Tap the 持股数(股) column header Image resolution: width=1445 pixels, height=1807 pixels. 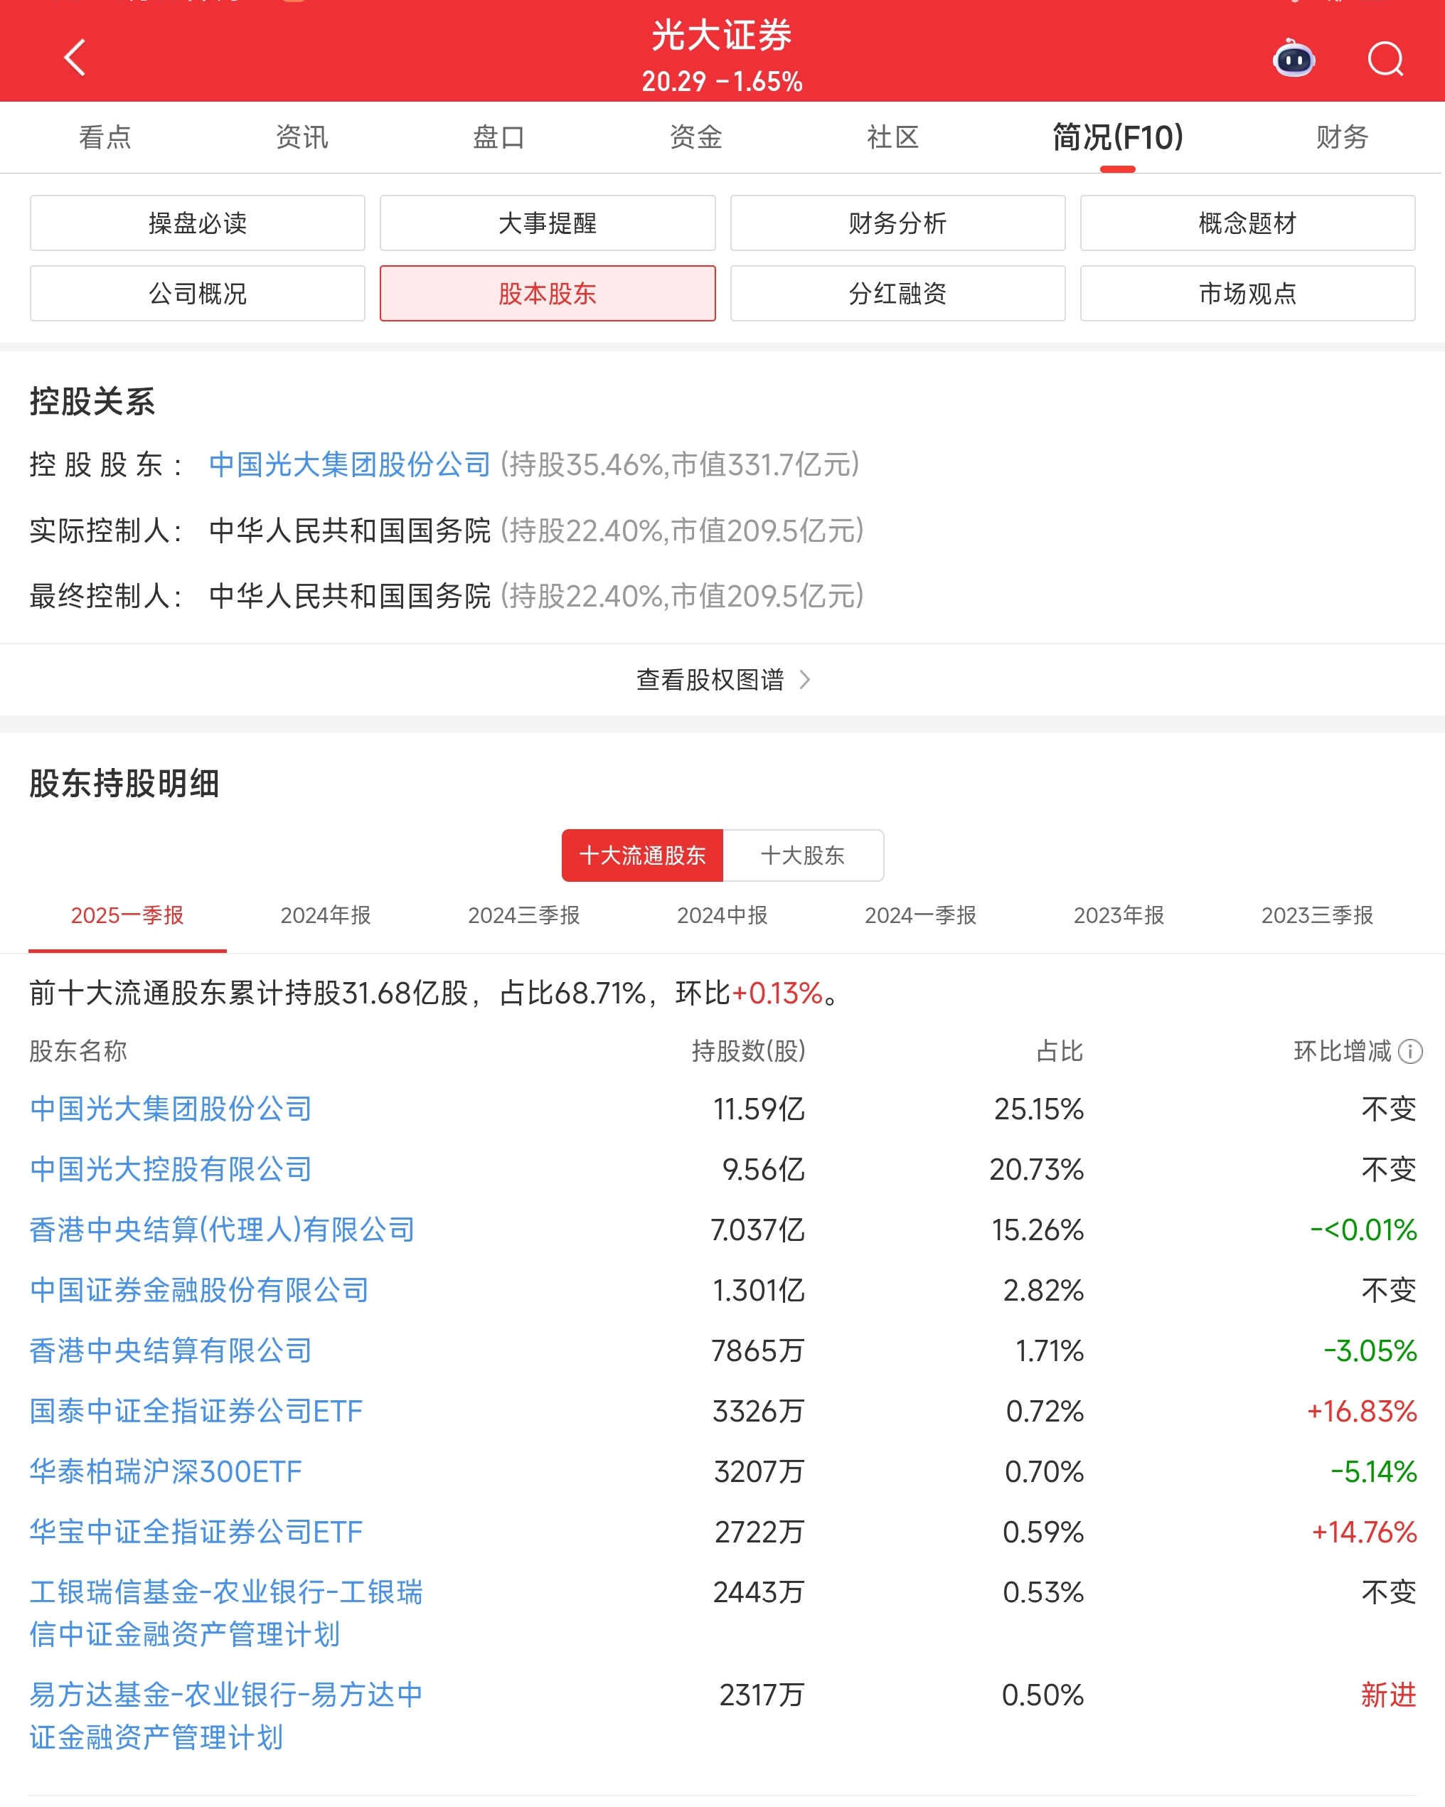pos(749,1051)
